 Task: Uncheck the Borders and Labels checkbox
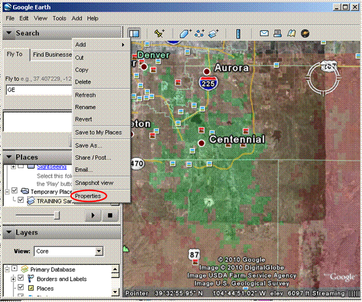(x=21, y=278)
